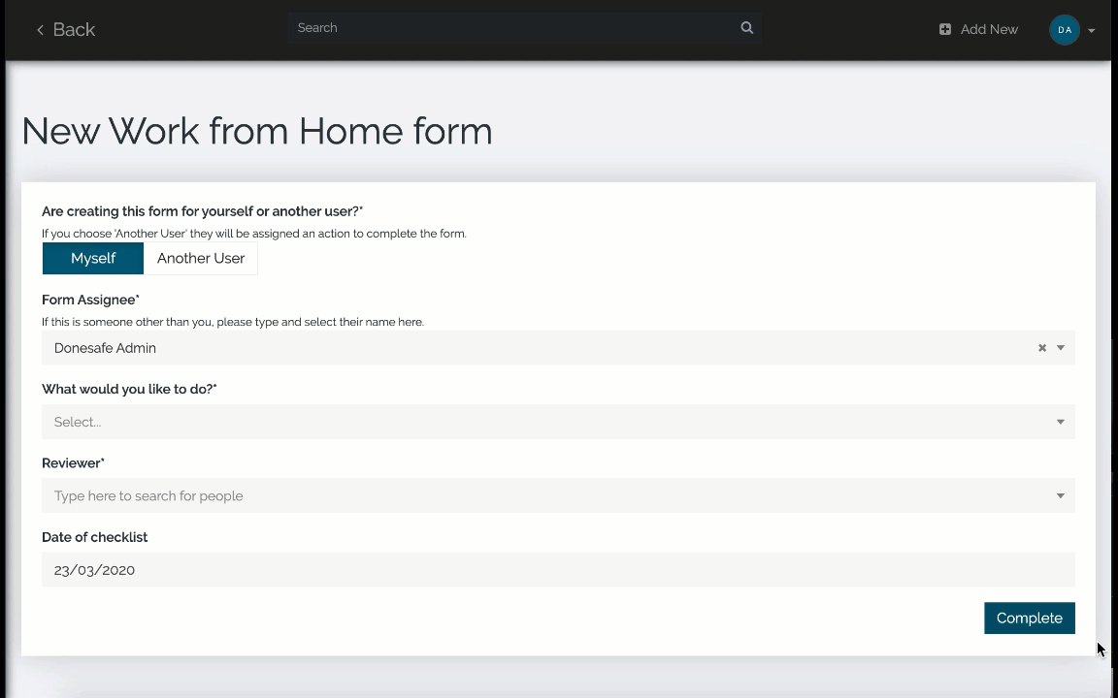The height and width of the screenshot is (698, 1118).
Task: Click the New Work from Home form heading
Action: [257, 131]
